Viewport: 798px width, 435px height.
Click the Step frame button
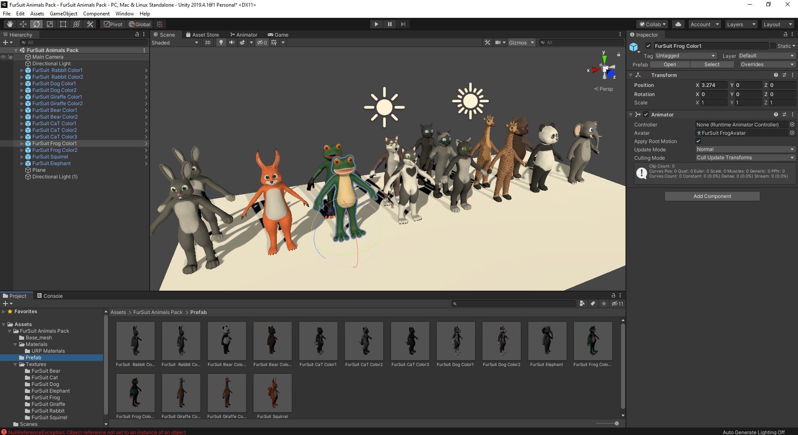(403, 24)
